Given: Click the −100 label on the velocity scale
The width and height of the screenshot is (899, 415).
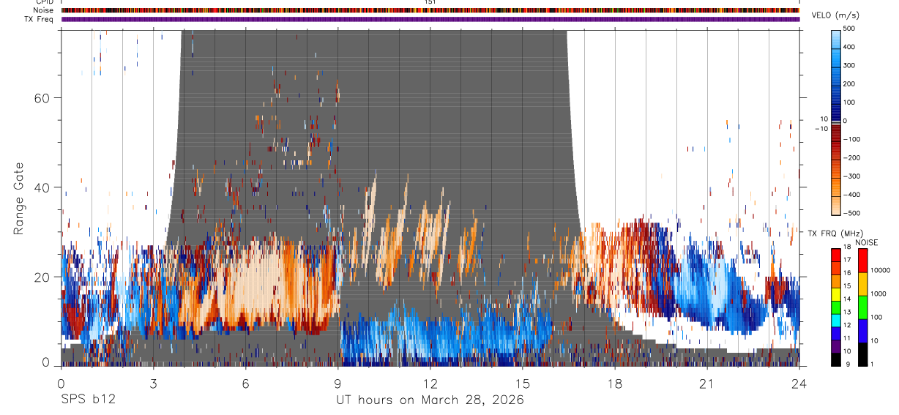Looking at the screenshot, I should [x=852, y=139].
